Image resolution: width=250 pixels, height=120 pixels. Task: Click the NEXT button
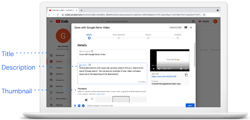tap(190, 106)
